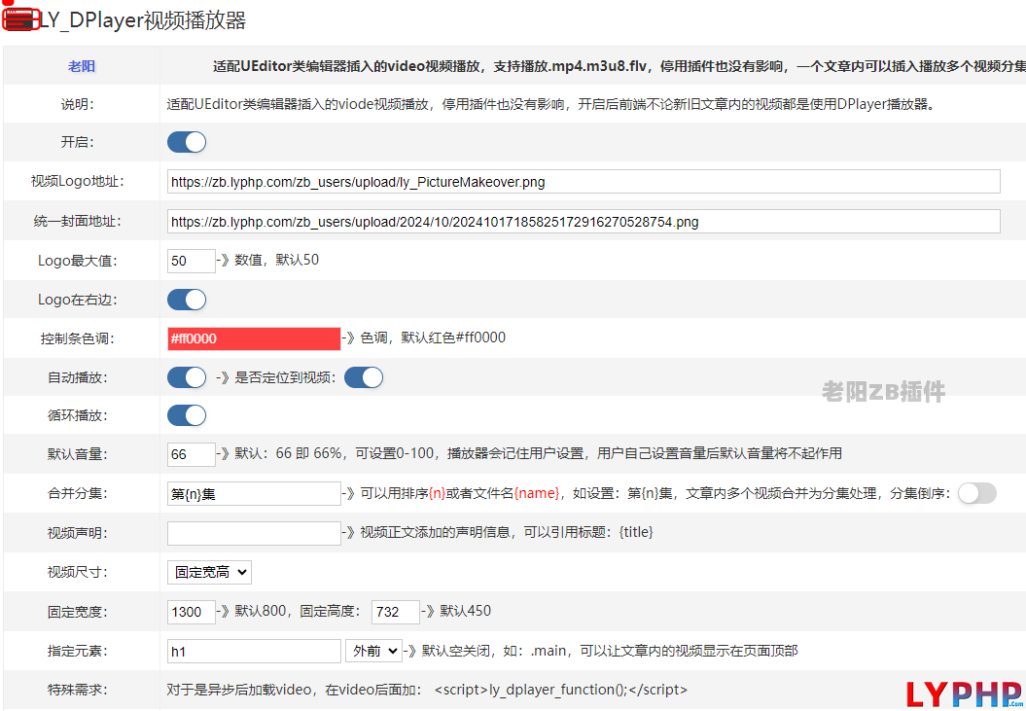Image resolution: width=1026 pixels, height=711 pixels.
Task: Toggle the Logo在右边 switch
Action: click(187, 300)
